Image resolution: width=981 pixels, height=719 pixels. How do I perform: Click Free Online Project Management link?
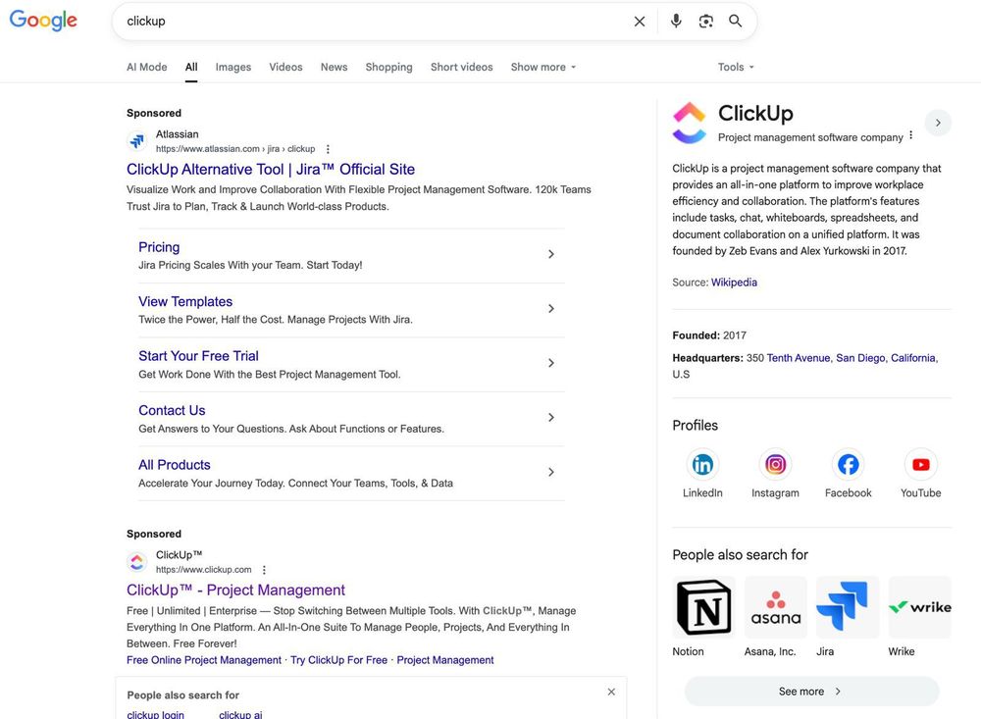pyautogui.click(x=204, y=660)
